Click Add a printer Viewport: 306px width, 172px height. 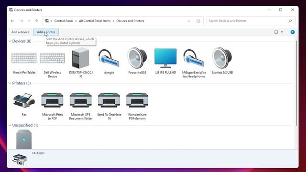click(x=46, y=32)
